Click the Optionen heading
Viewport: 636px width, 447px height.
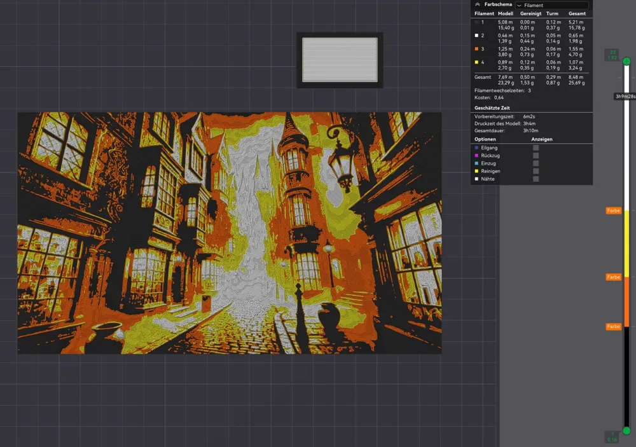pyautogui.click(x=485, y=139)
